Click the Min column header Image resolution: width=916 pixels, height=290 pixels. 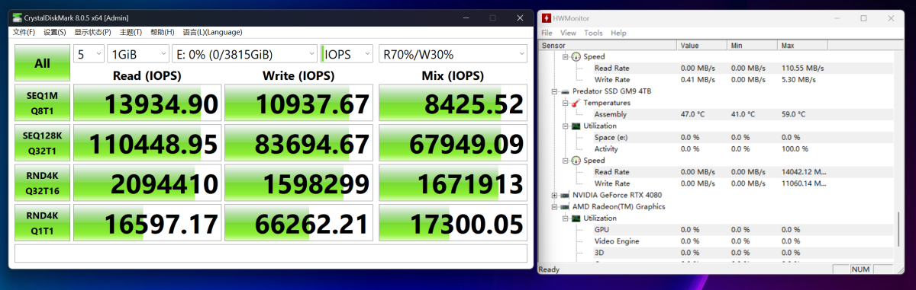pos(753,46)
